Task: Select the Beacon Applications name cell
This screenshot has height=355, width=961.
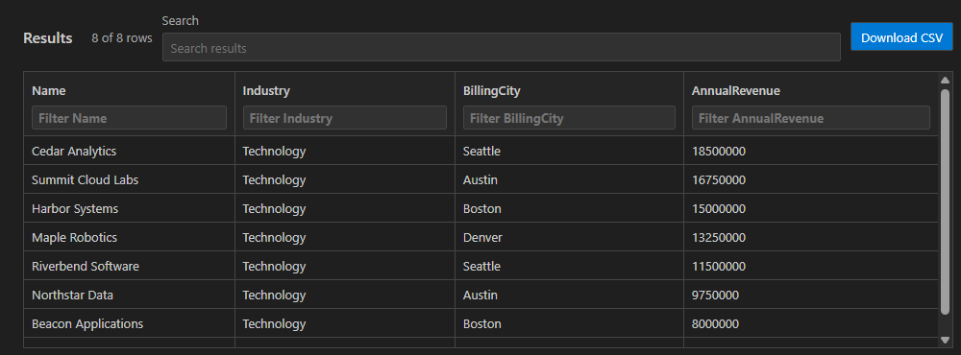Action: (x=129, y=323)
